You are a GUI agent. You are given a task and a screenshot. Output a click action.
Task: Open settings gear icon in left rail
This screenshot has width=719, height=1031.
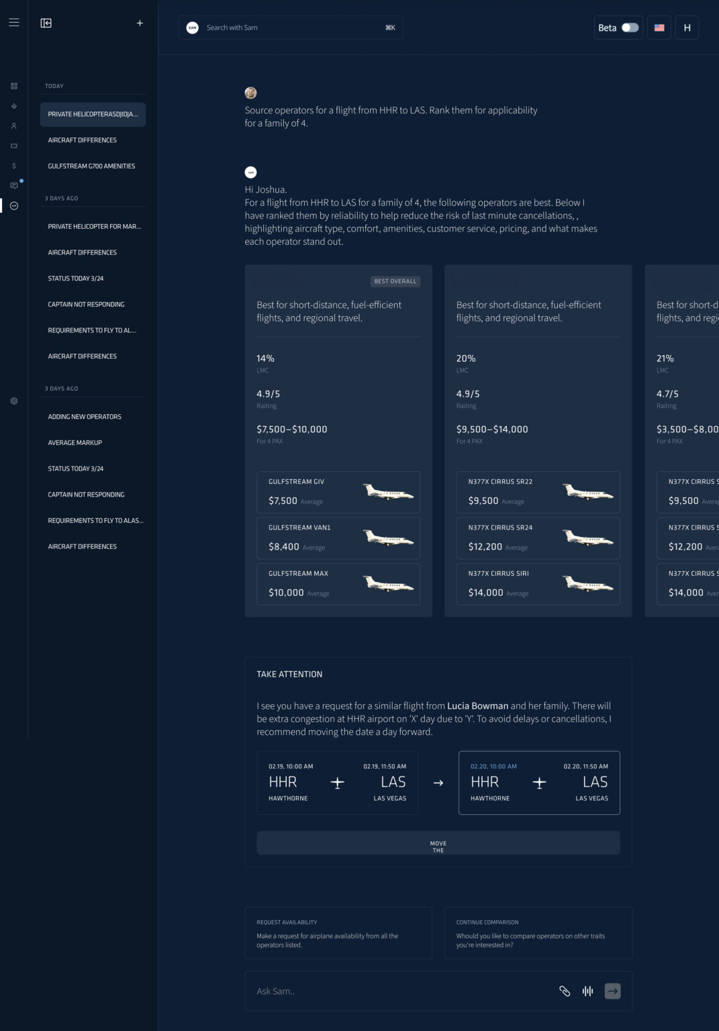pyautogui.click(x=14, y=401)
